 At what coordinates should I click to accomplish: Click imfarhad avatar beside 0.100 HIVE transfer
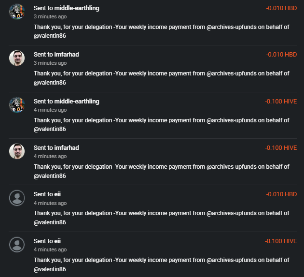coord(17,151)
